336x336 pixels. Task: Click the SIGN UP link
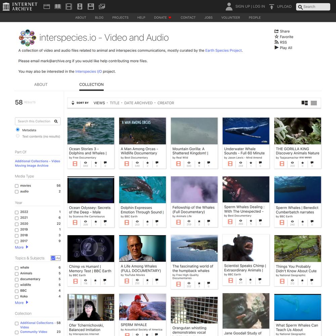point(243,6)
